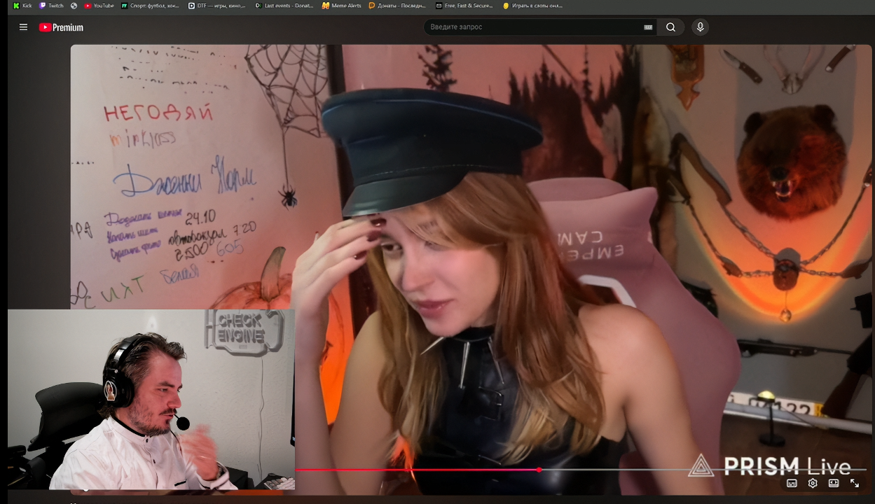Open the 'DTF — игры, кино...' bookmark
875x504 pixels.
click(x=217, y=6)
